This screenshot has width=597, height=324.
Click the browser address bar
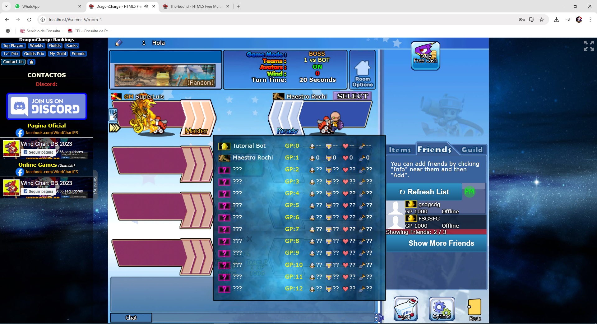point(280,20)
